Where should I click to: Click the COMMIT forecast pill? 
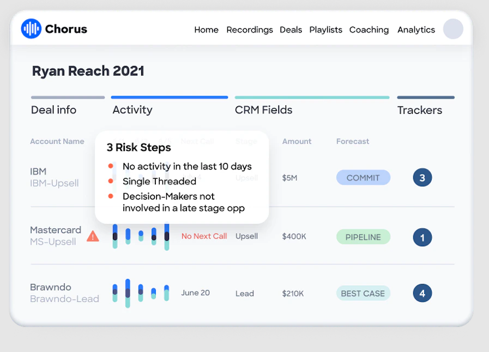[363, 178]
